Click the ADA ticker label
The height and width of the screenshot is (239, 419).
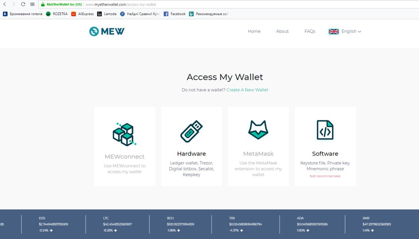click(300, 218)
